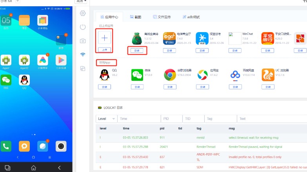Screen dimensions: 307x172
Task: Install 微信 V7.0.9 from common apps
Action: [x=137, y=87]
